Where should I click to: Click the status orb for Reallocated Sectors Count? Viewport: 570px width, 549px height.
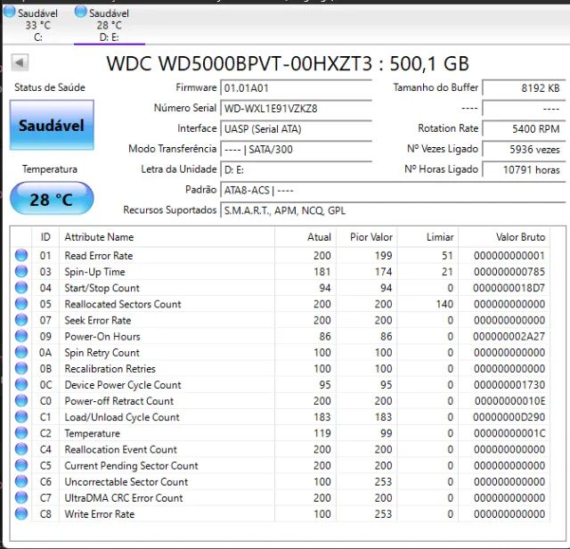(21, 303)
